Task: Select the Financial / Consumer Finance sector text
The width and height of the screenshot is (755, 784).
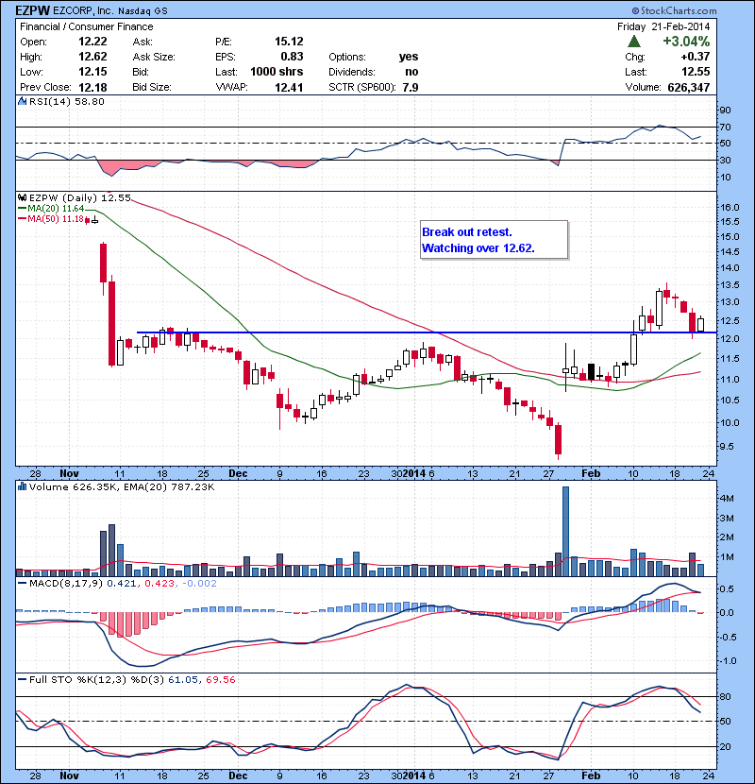Action: point(87,26)
